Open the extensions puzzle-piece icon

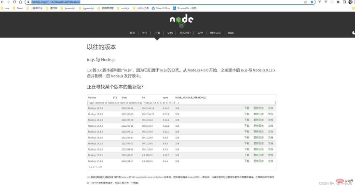338,2
